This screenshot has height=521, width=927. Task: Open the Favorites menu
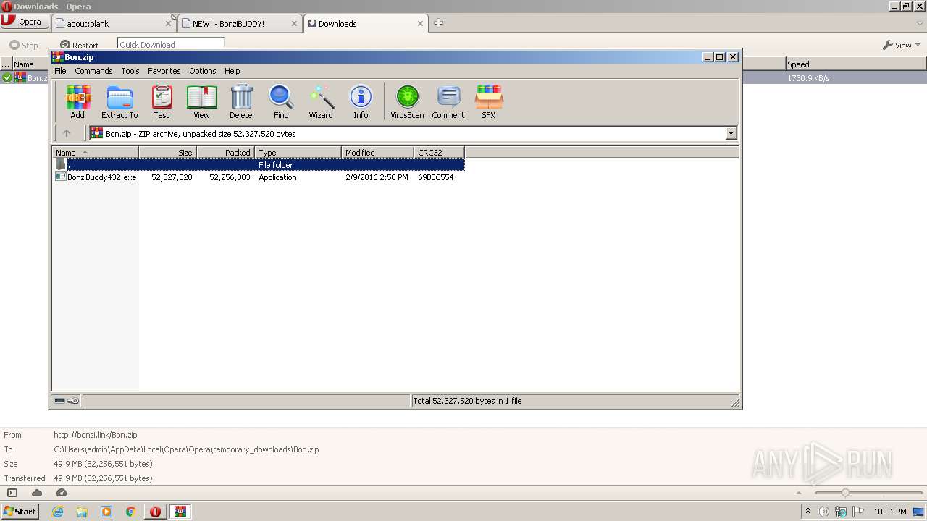click(x=164, y=71)
